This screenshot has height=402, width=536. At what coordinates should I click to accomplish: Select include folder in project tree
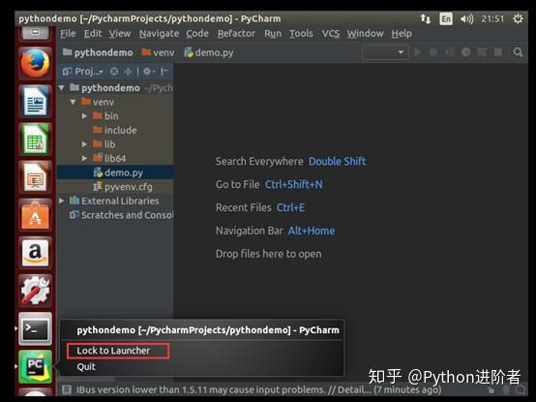point(115,130)
